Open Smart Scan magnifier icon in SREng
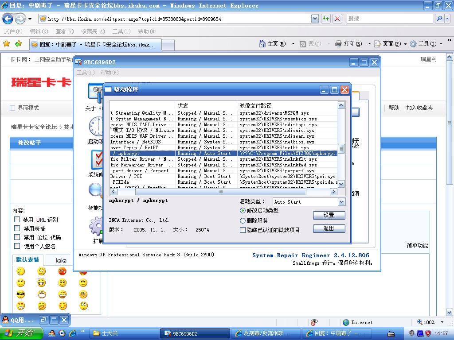The height and width of the screenshot is (340, 454). [x=96, y=191]
